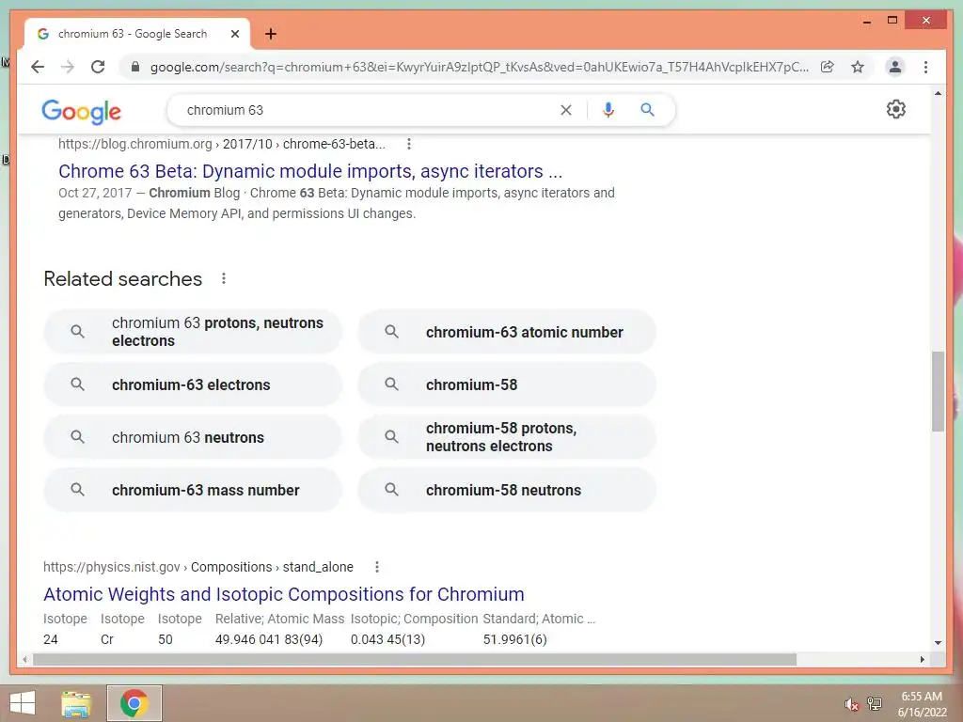Click the forward navigation arrow
The height and width of the screenshot is (722, 963).
coord(68,67)
